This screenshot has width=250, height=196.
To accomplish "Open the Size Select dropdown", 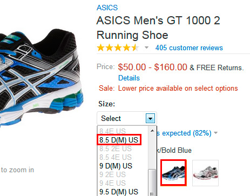I will [x=127, y=118].
